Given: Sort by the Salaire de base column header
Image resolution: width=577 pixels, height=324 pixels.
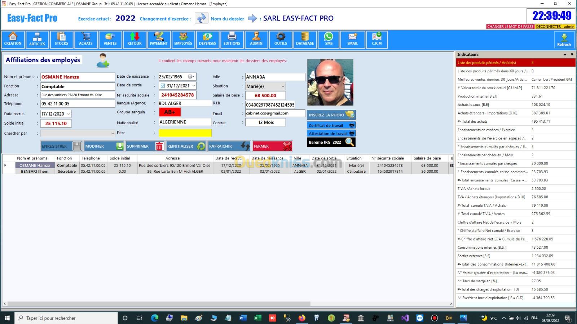Looking at the screenshot, I should [x=427, y=158].
